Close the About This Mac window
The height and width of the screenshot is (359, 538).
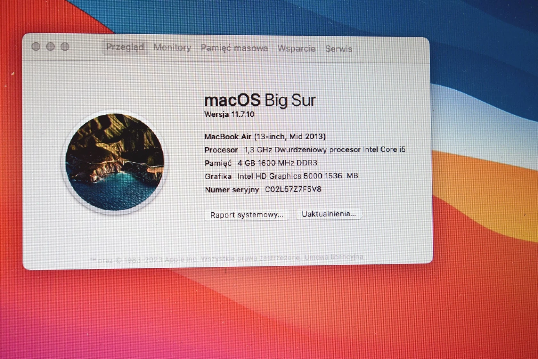click(x=36, y=47)
